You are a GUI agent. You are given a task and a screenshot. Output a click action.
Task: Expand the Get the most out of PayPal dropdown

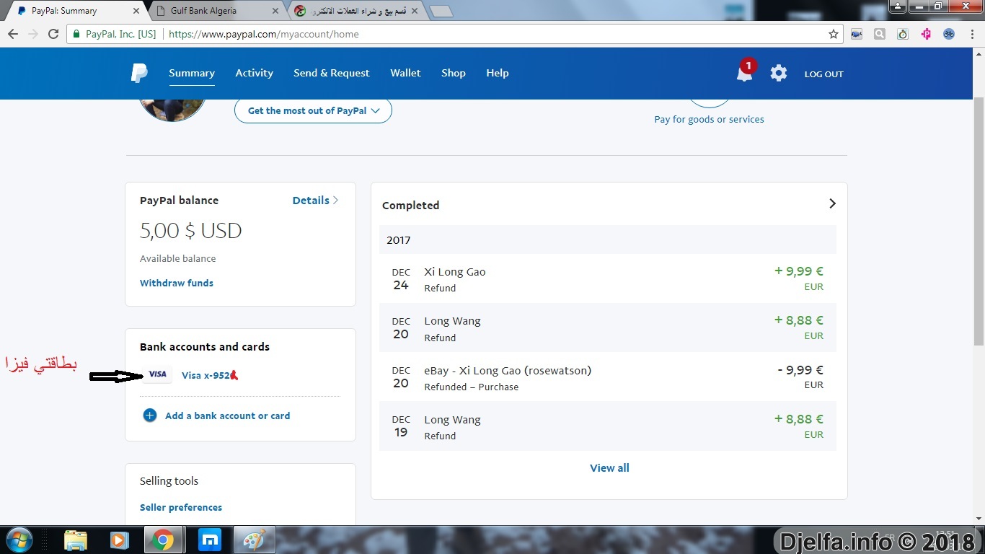click(313, 110)
